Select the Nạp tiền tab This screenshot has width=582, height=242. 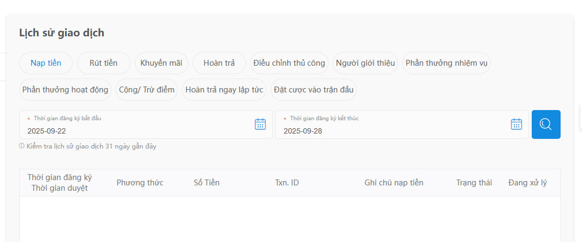pyautogui.click(x=45, y=63)
